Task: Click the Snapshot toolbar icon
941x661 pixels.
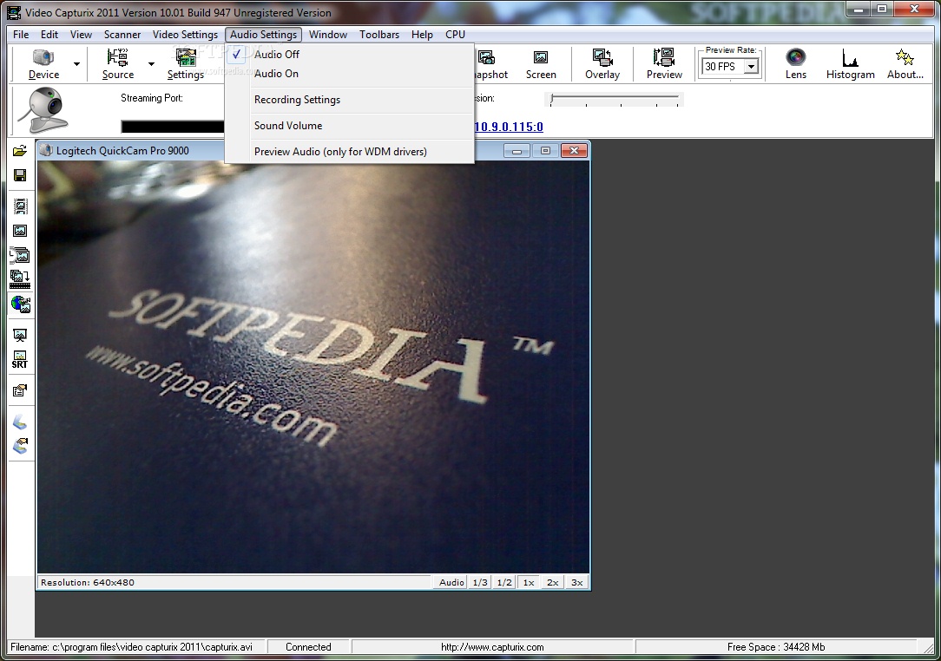Action: 489,64
